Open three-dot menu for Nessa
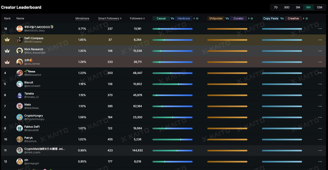 tap(320, 73)
